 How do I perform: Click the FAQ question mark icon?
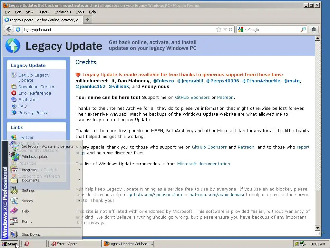pos(14,106)
